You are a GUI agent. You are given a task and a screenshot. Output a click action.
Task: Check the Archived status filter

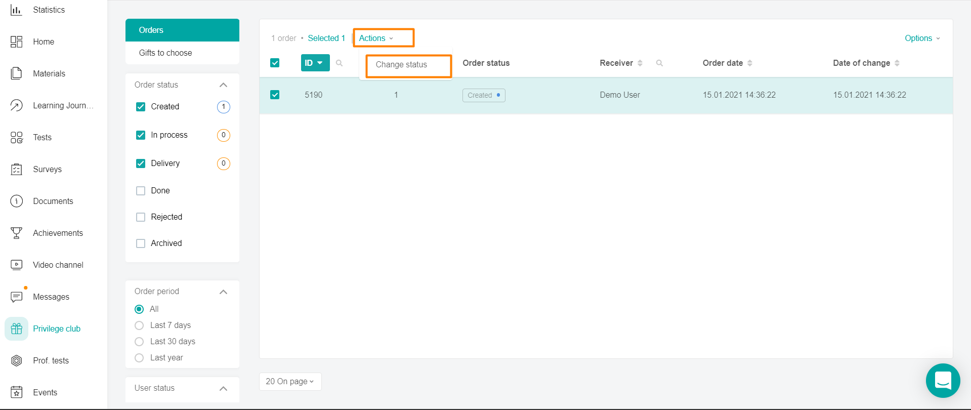click(141, 243)
